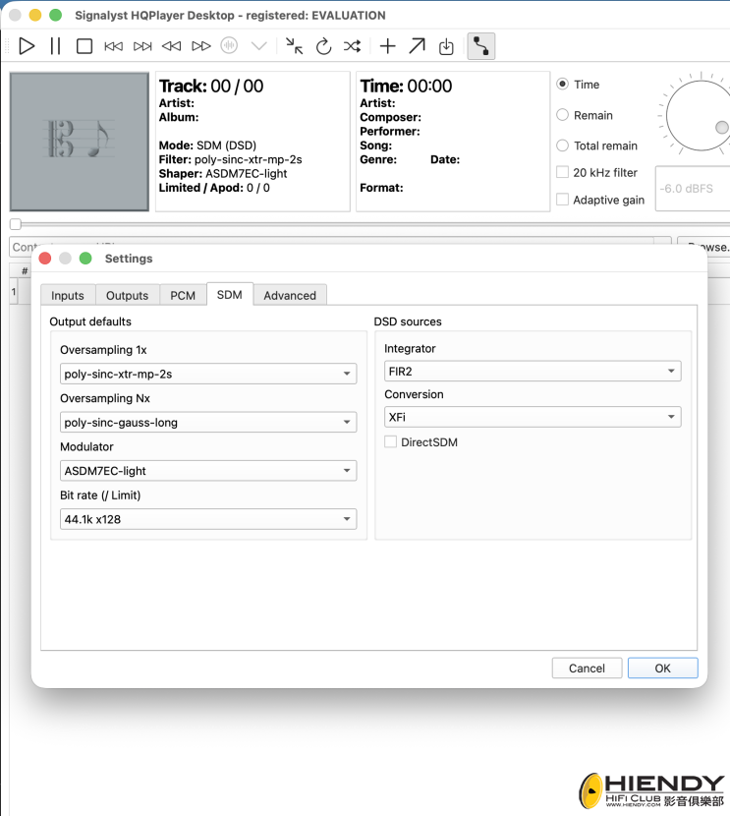The image size is (730, 816).
Task: Start playback with the Play icon
Action: [x=27, y=46]
